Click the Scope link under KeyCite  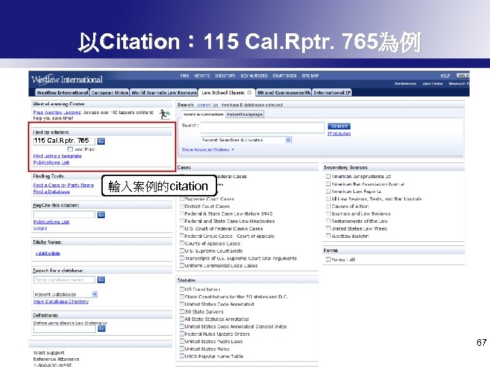pyautogui.click(x=40, y=228)
